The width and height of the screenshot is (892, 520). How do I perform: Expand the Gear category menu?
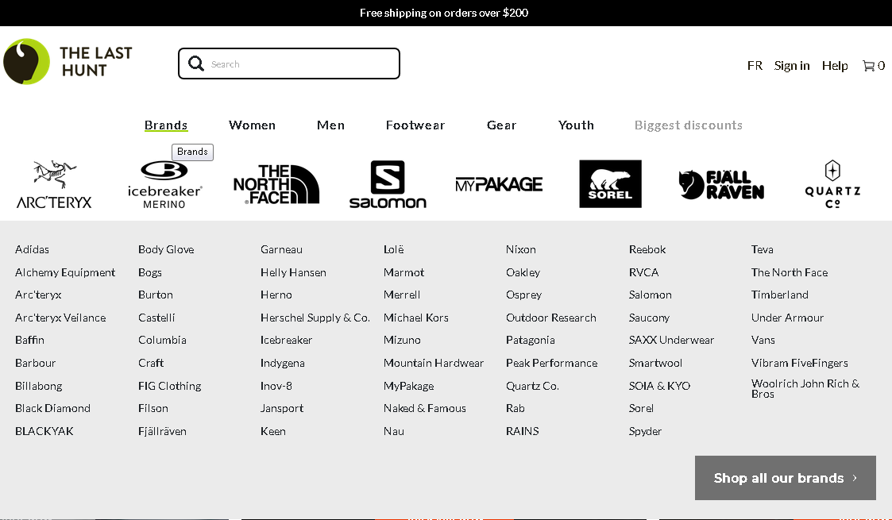pos(501,125)
